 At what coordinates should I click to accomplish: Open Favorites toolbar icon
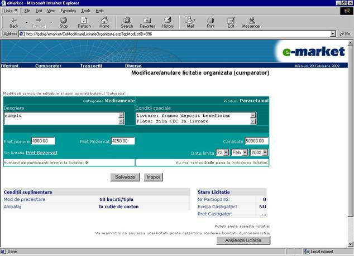[147, 22]
